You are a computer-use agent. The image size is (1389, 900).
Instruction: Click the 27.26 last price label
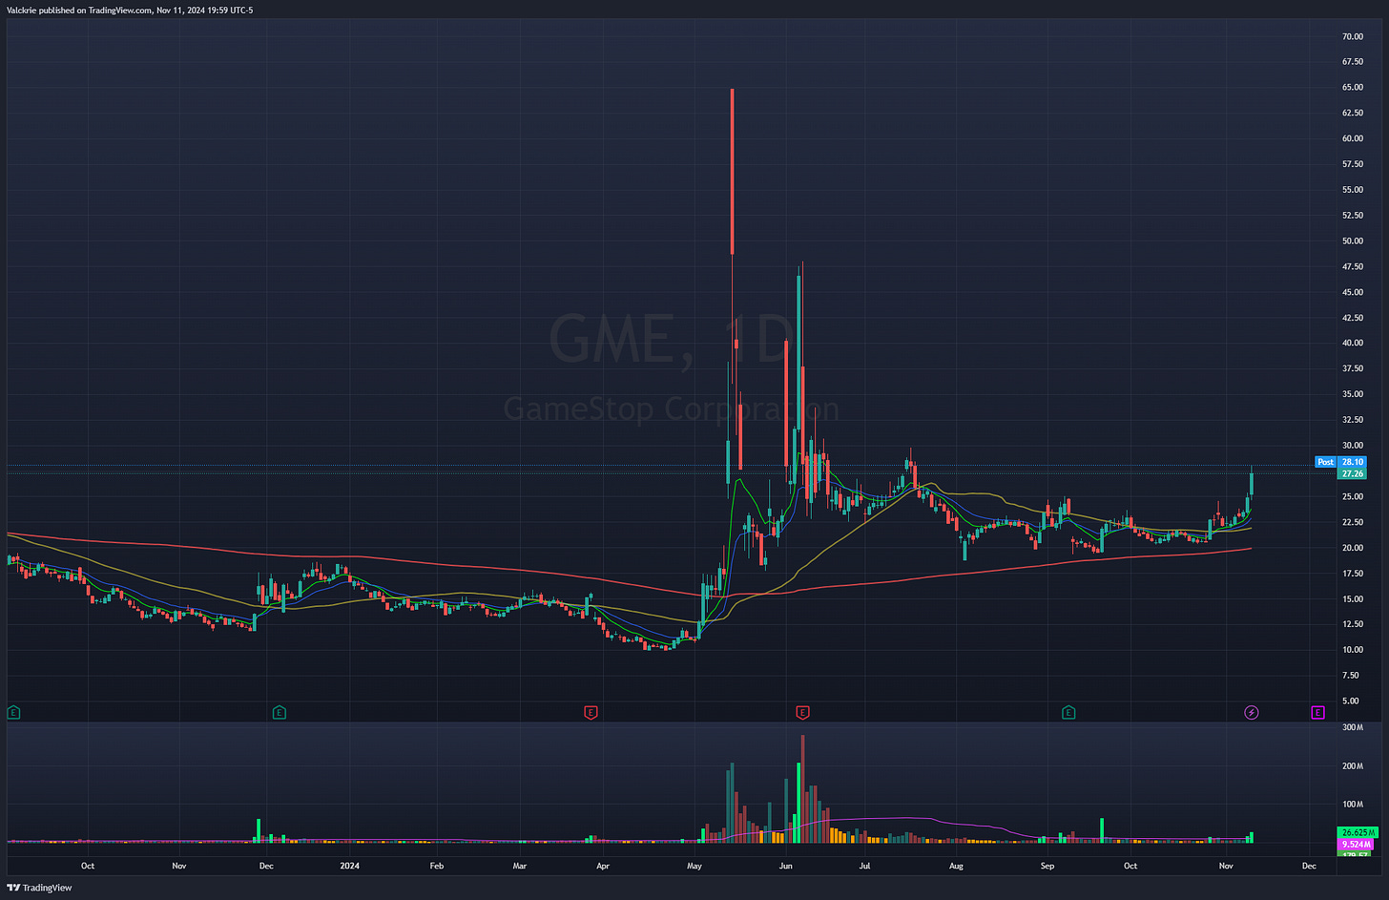click(1352, 473)
